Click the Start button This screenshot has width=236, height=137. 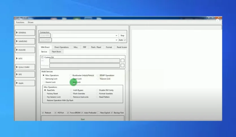coord(83,118)
